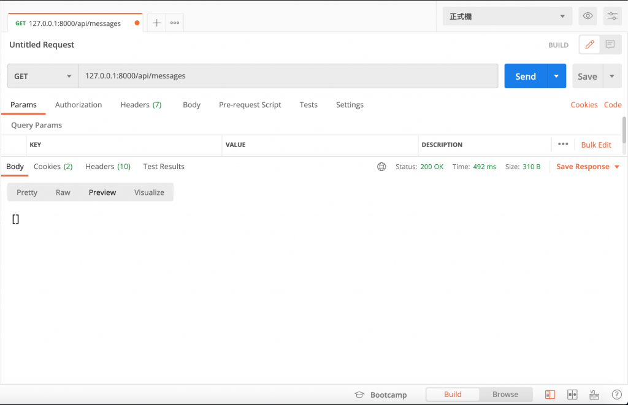This screenshot has height=405, width=628.
Task: Click the Bootcamp graduation cap icon
Action: pyautogui.click(x=359, y=395)
